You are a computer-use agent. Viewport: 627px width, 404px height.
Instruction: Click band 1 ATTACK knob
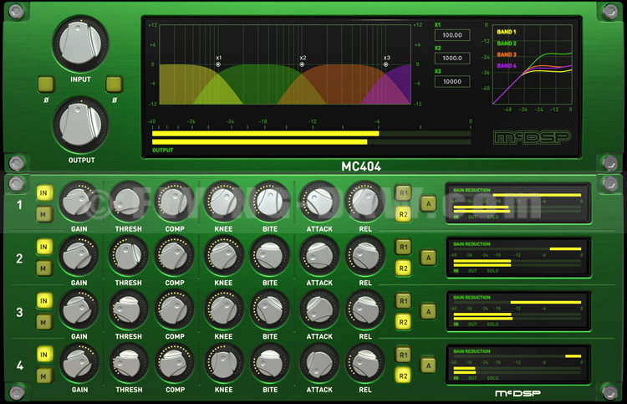tap(319, 202)
